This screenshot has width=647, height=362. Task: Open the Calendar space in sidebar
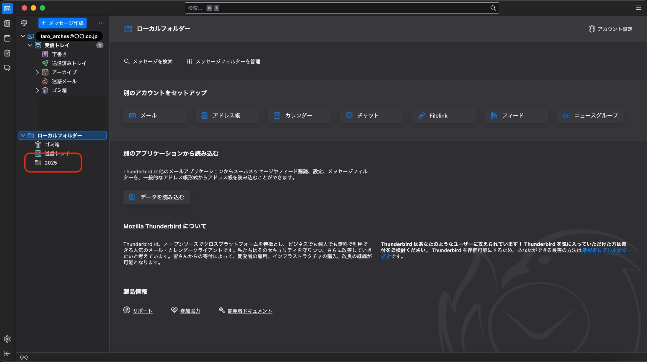point(7,38)
